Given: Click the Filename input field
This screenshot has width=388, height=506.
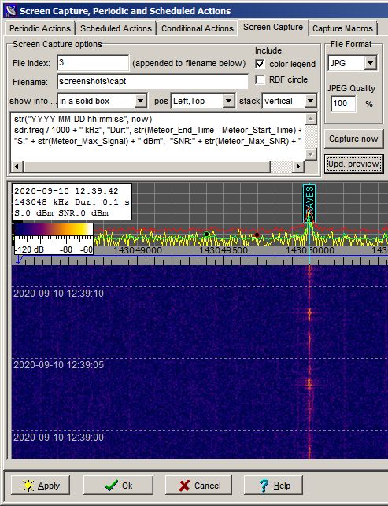Looking at the screenshot, I should tap(153, 82).
